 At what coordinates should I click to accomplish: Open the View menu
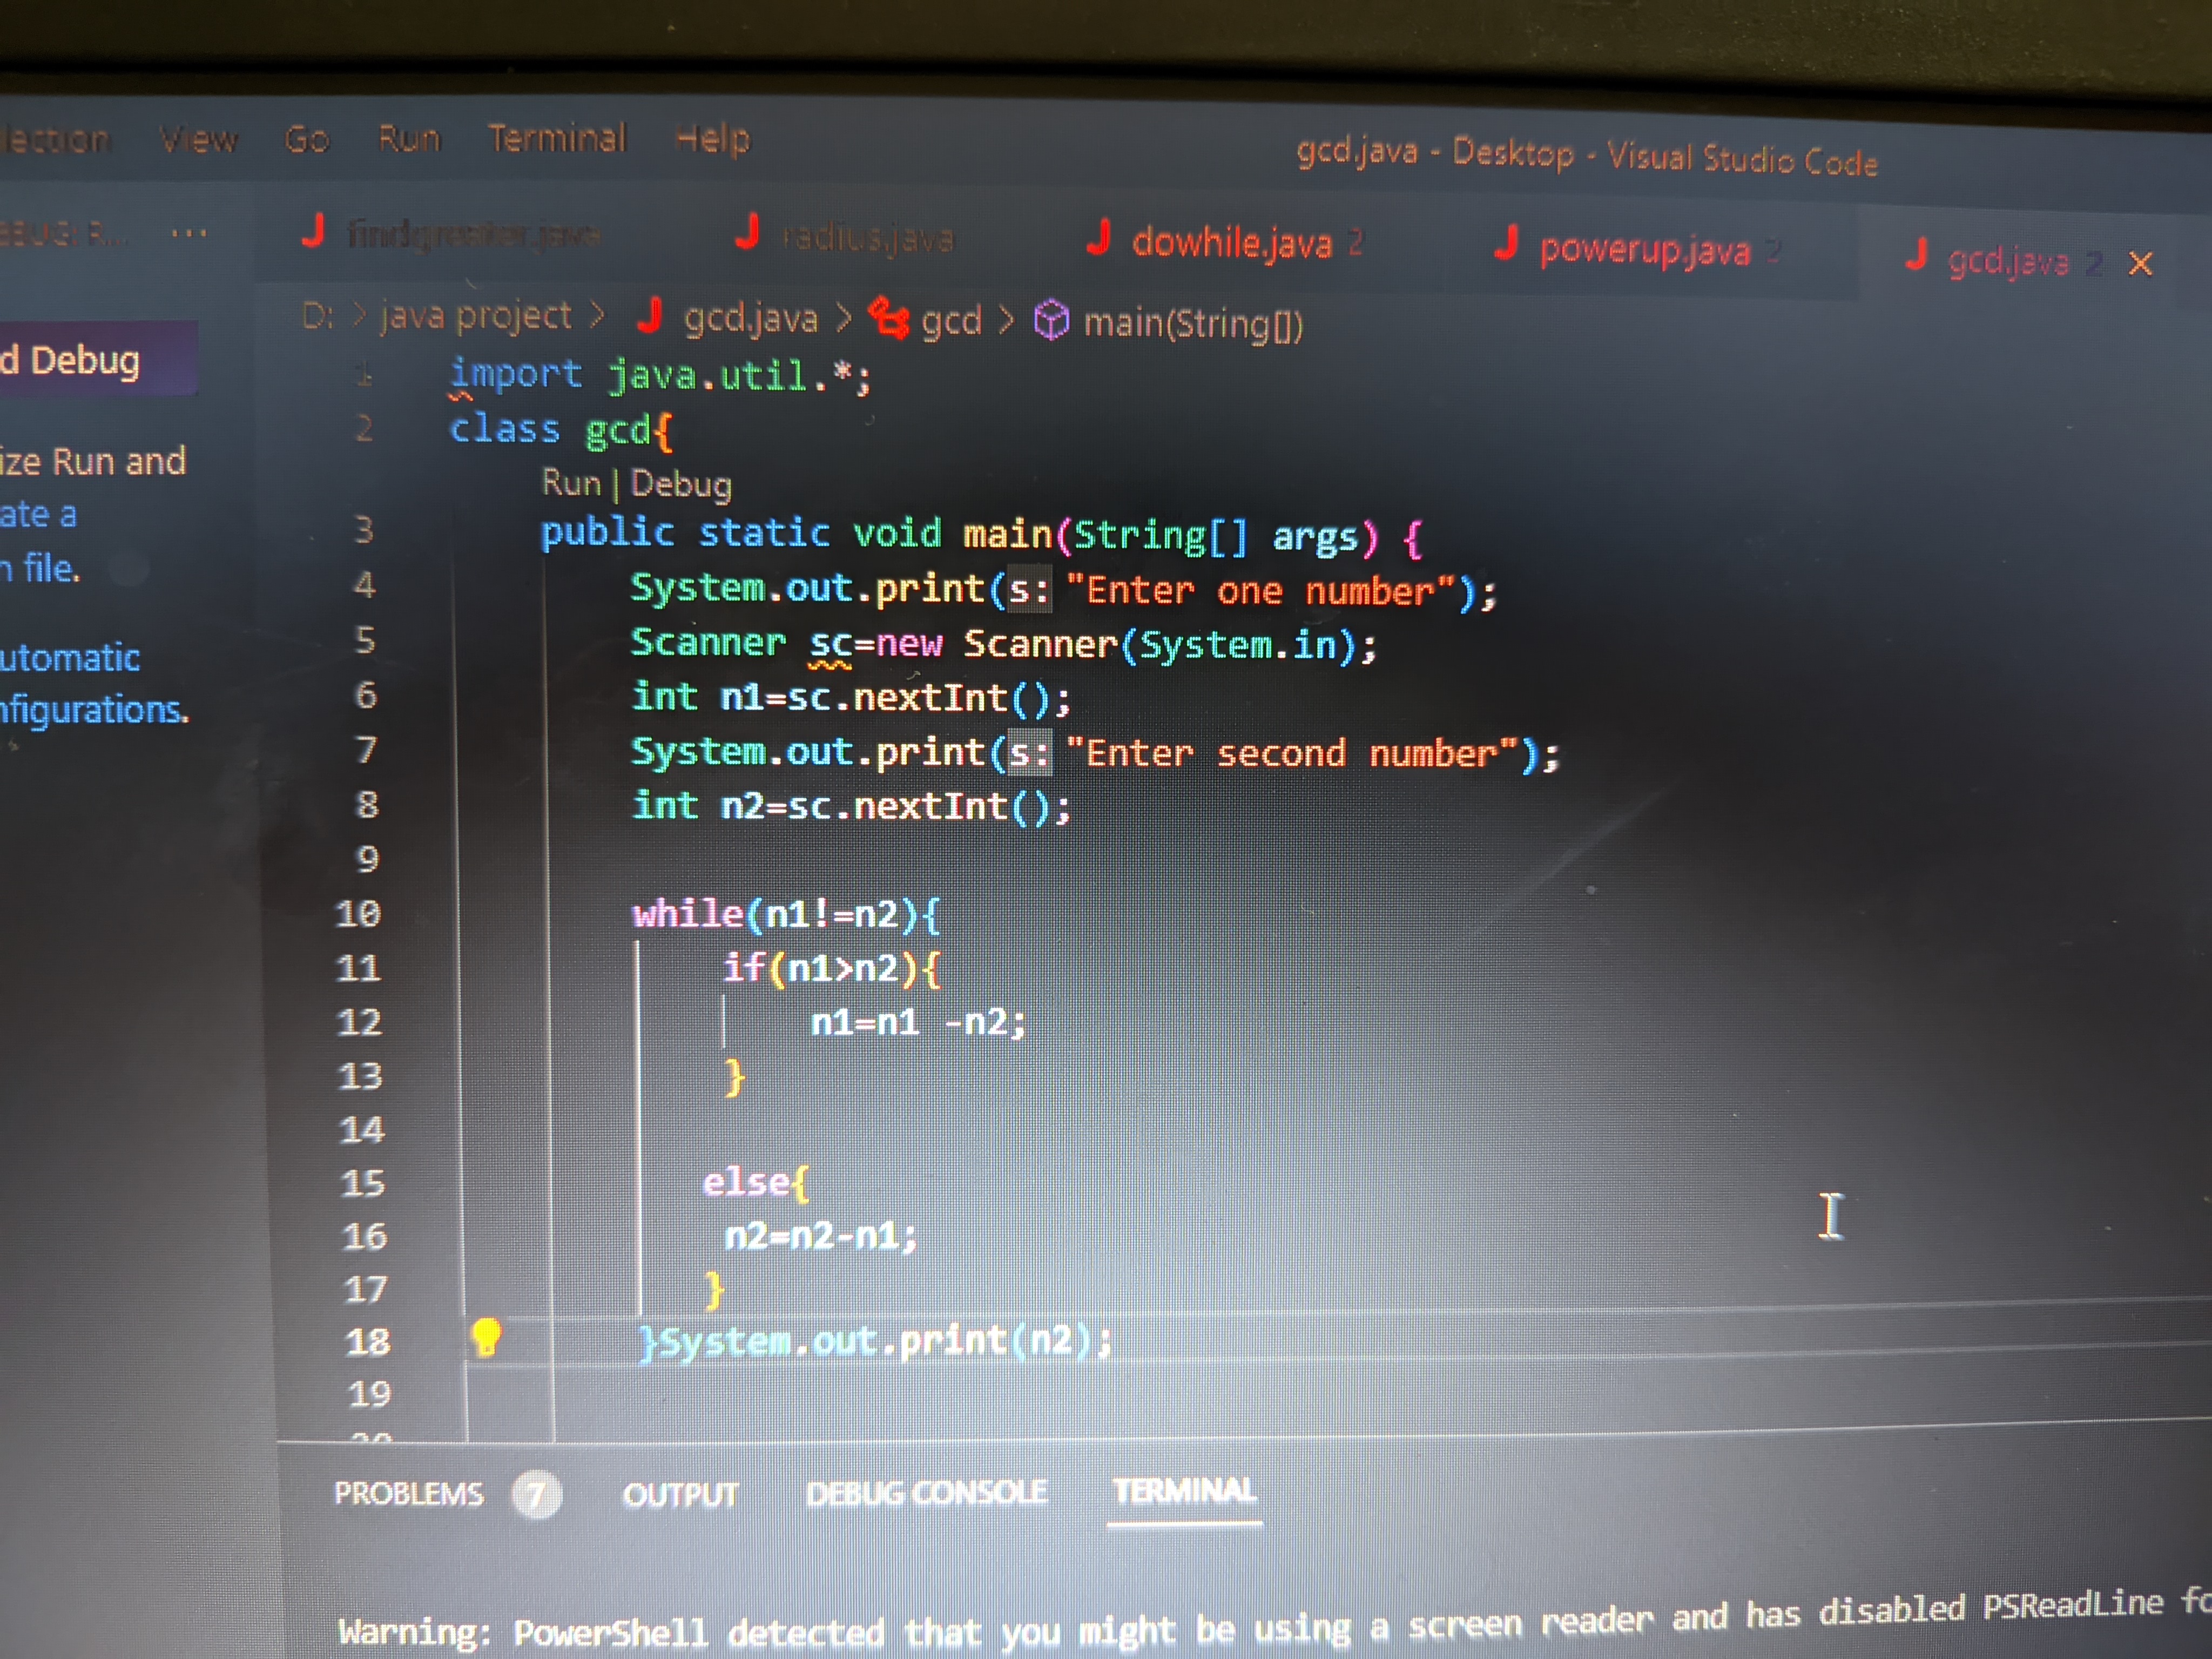click(x=198, y=139)
